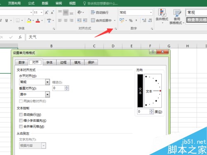Click 合并后居中 merge and center

(101, 20)
